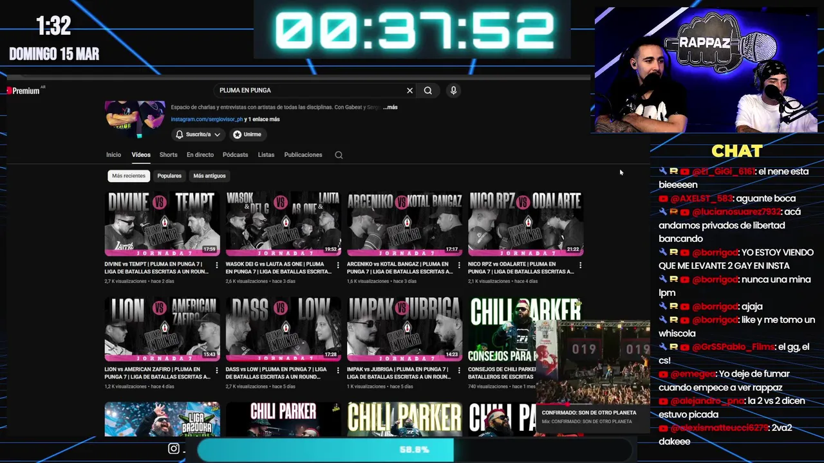The width and height of the screenshot is (824, 463).
Task: Open the channel search magnifier icon
Action: tap(339, 155)
